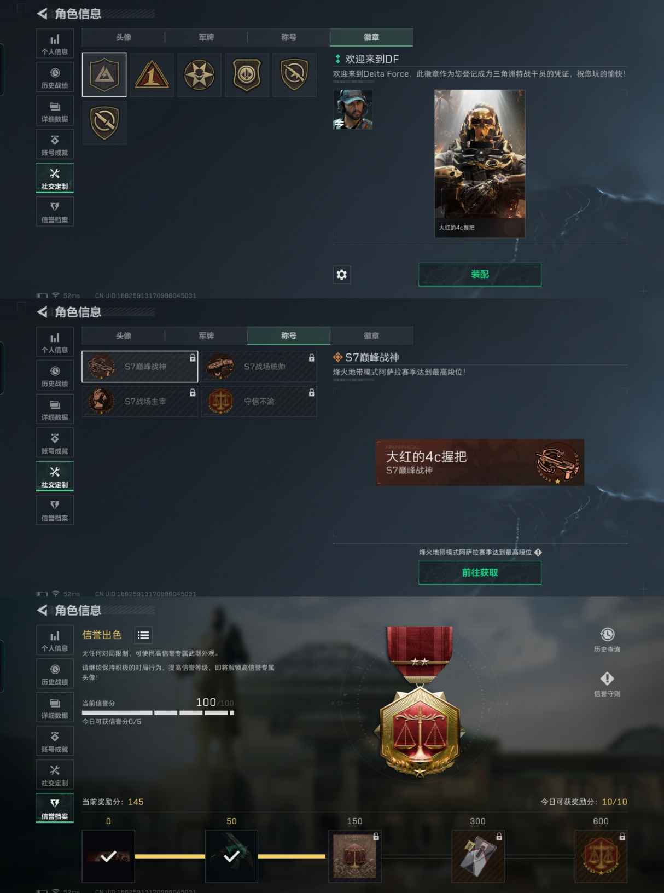Viewport: 664px width, 893px height.
Task: Open the locked 600-point scales reward
Action: (x=601, y=856)
